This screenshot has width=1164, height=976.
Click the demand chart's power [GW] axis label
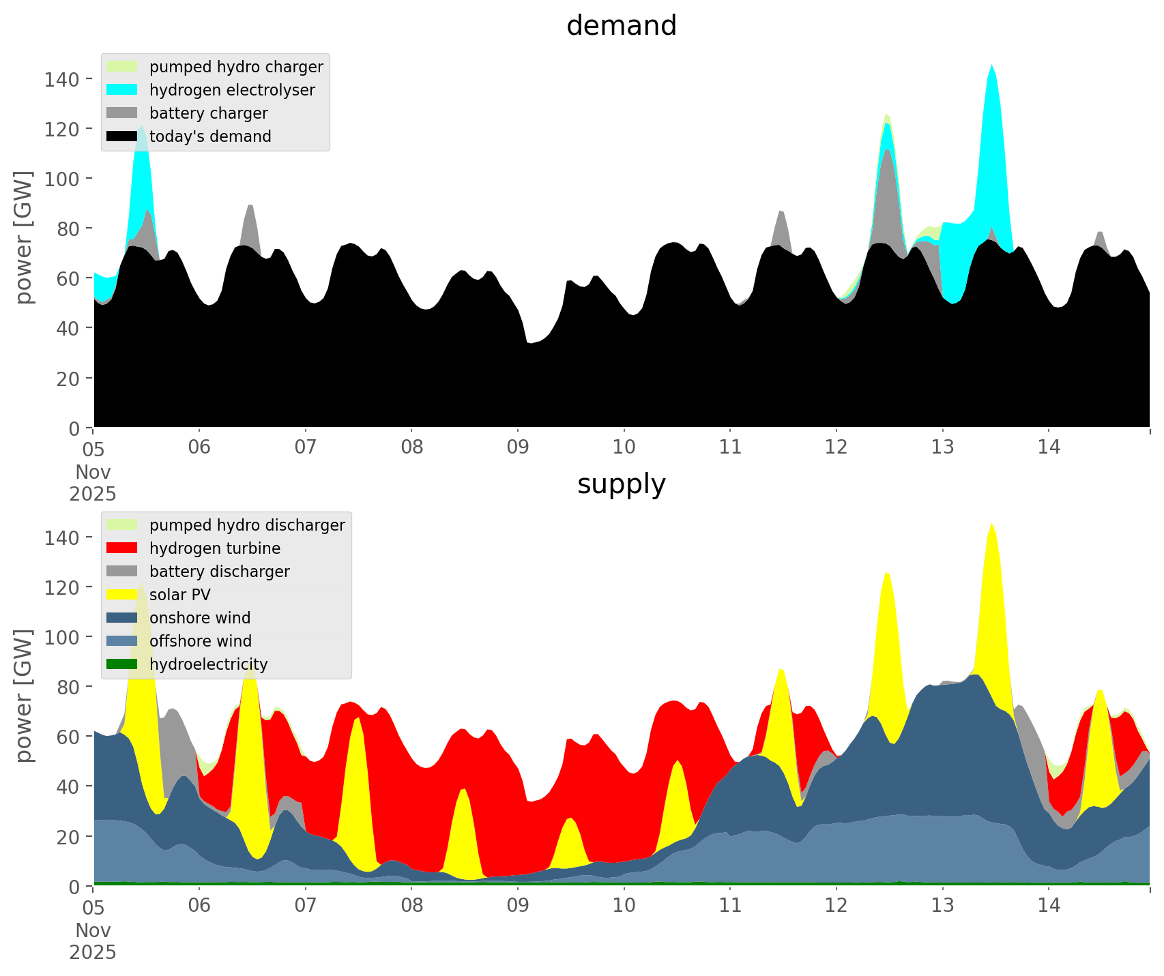tap(24, 237)
